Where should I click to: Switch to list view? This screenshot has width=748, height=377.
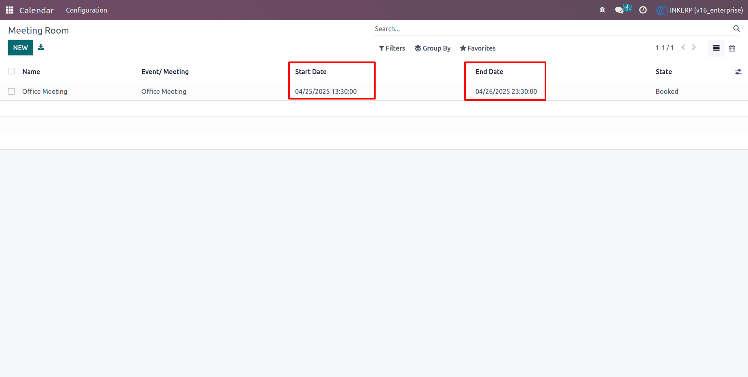pos(716,48)
